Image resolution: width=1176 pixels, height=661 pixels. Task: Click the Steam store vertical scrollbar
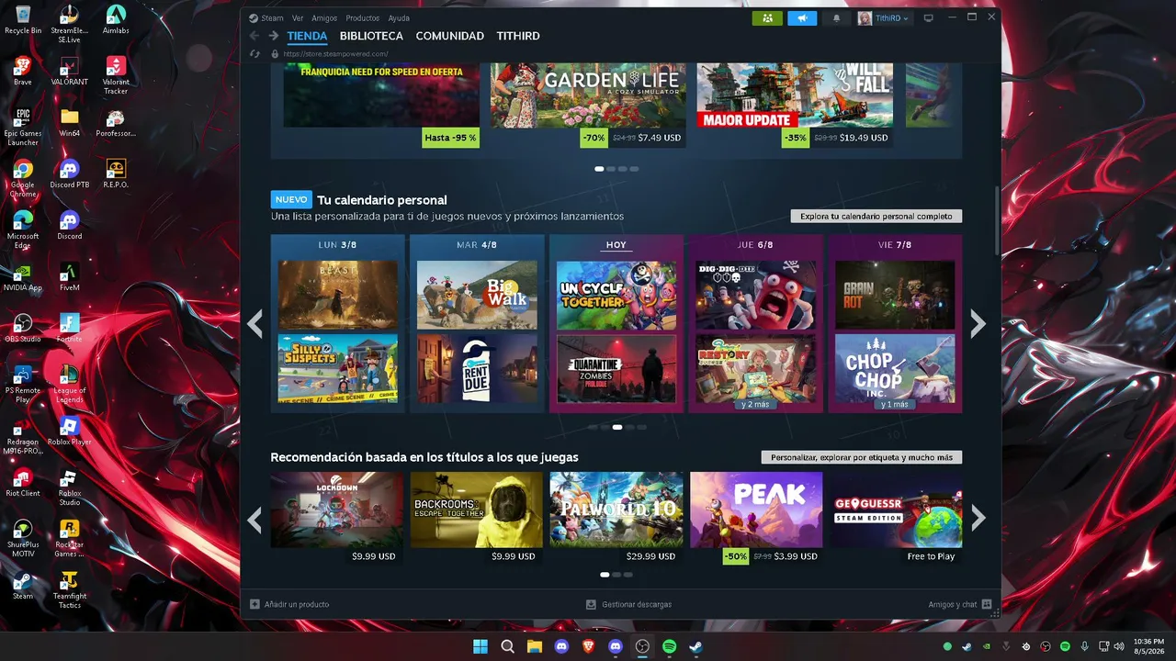998,220
